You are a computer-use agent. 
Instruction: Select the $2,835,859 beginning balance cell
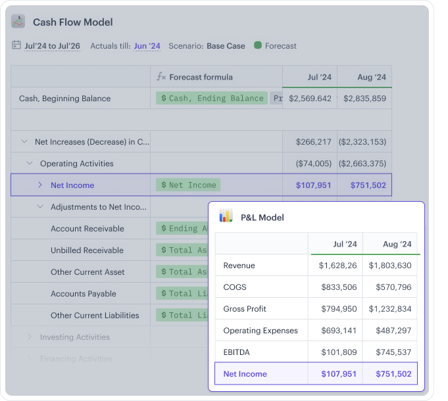click(364, 98)
